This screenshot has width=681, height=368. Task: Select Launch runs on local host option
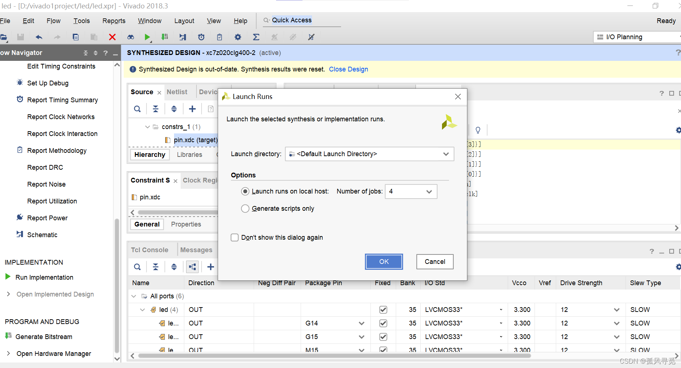click(245, 191)
